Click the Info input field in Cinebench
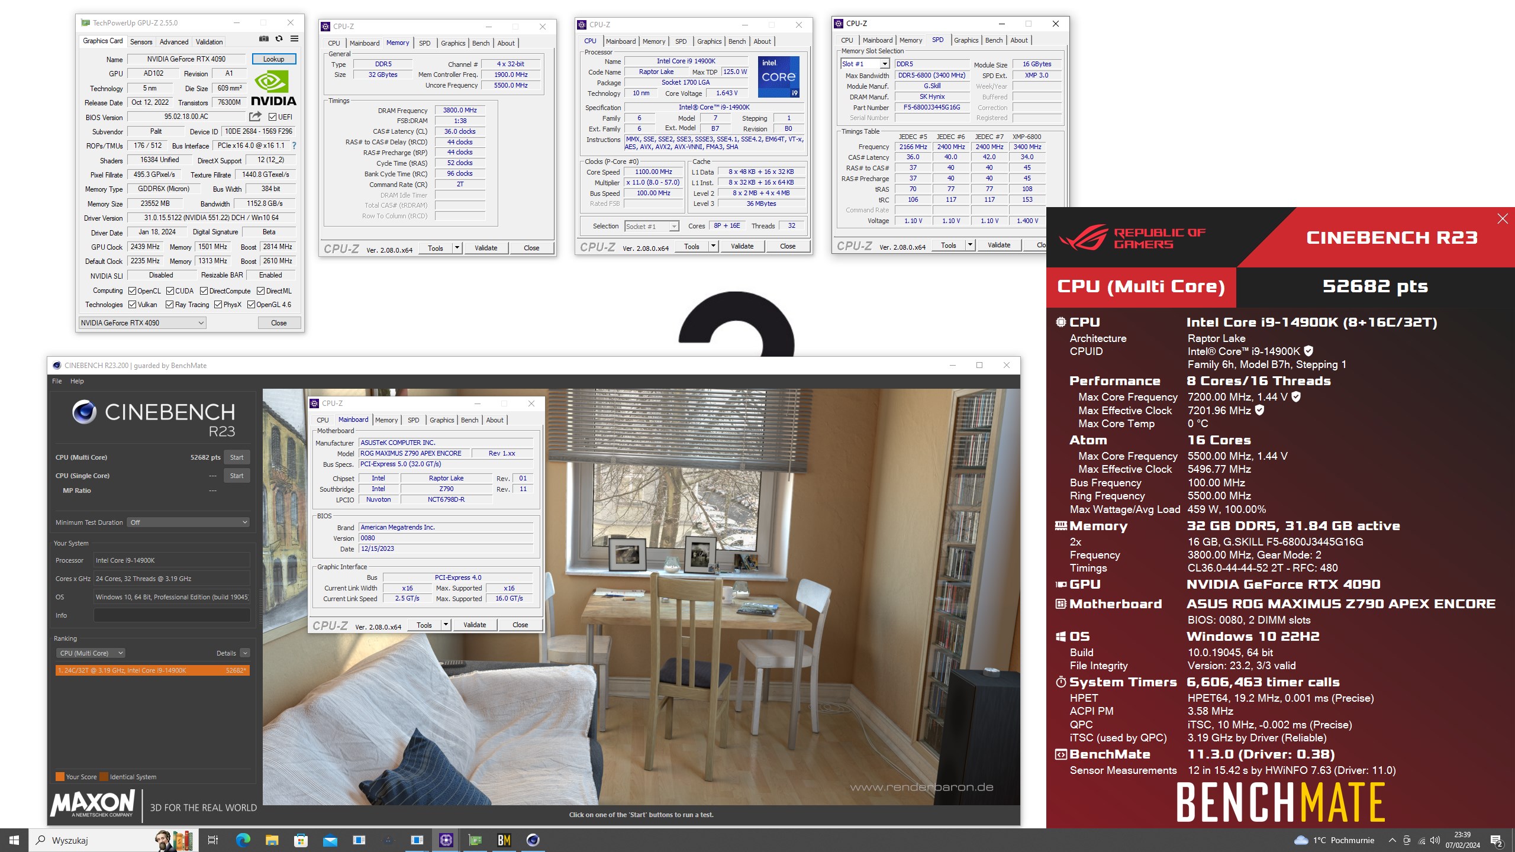 tap(172, 615)
